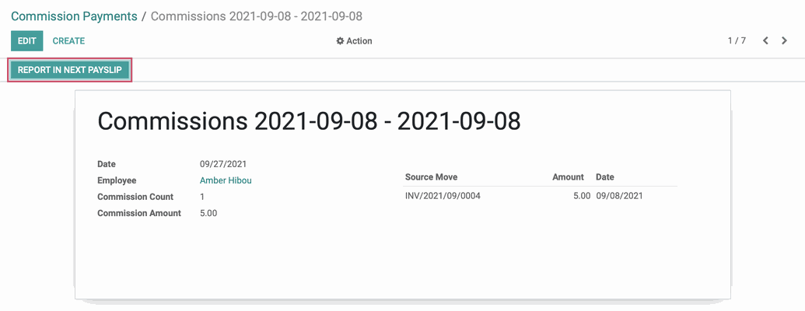This screenshot has height=311, width=805.
Task: Click the gear icon beside Action
Action: 340,41
